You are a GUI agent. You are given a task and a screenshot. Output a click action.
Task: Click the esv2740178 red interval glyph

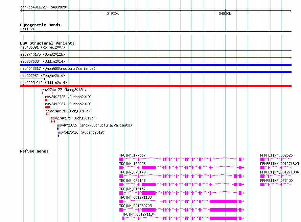click(x=48, y=114)
